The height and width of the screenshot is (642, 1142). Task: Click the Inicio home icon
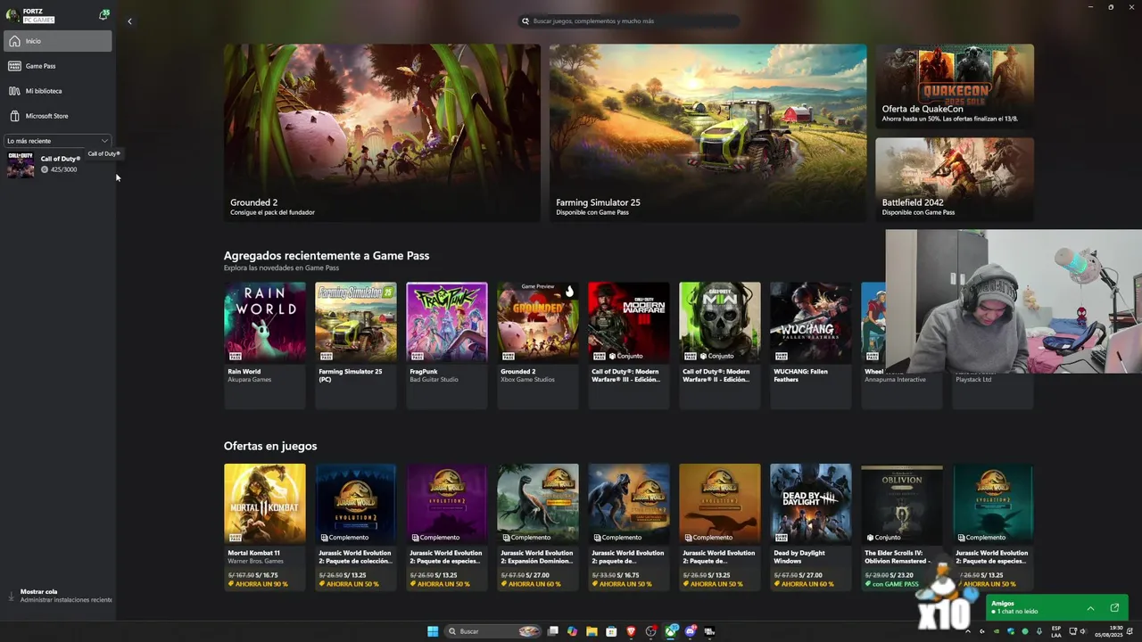tap(14, 41)
